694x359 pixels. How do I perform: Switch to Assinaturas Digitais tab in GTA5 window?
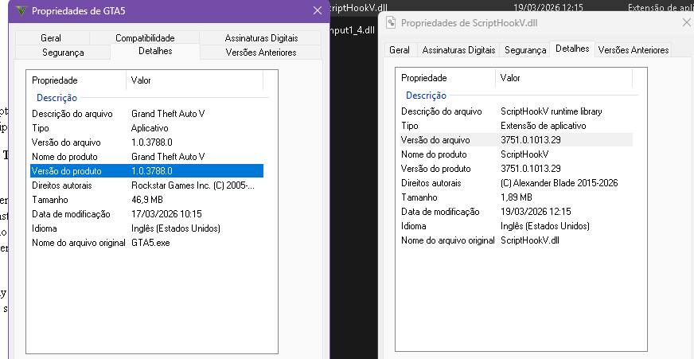[261, 38]
